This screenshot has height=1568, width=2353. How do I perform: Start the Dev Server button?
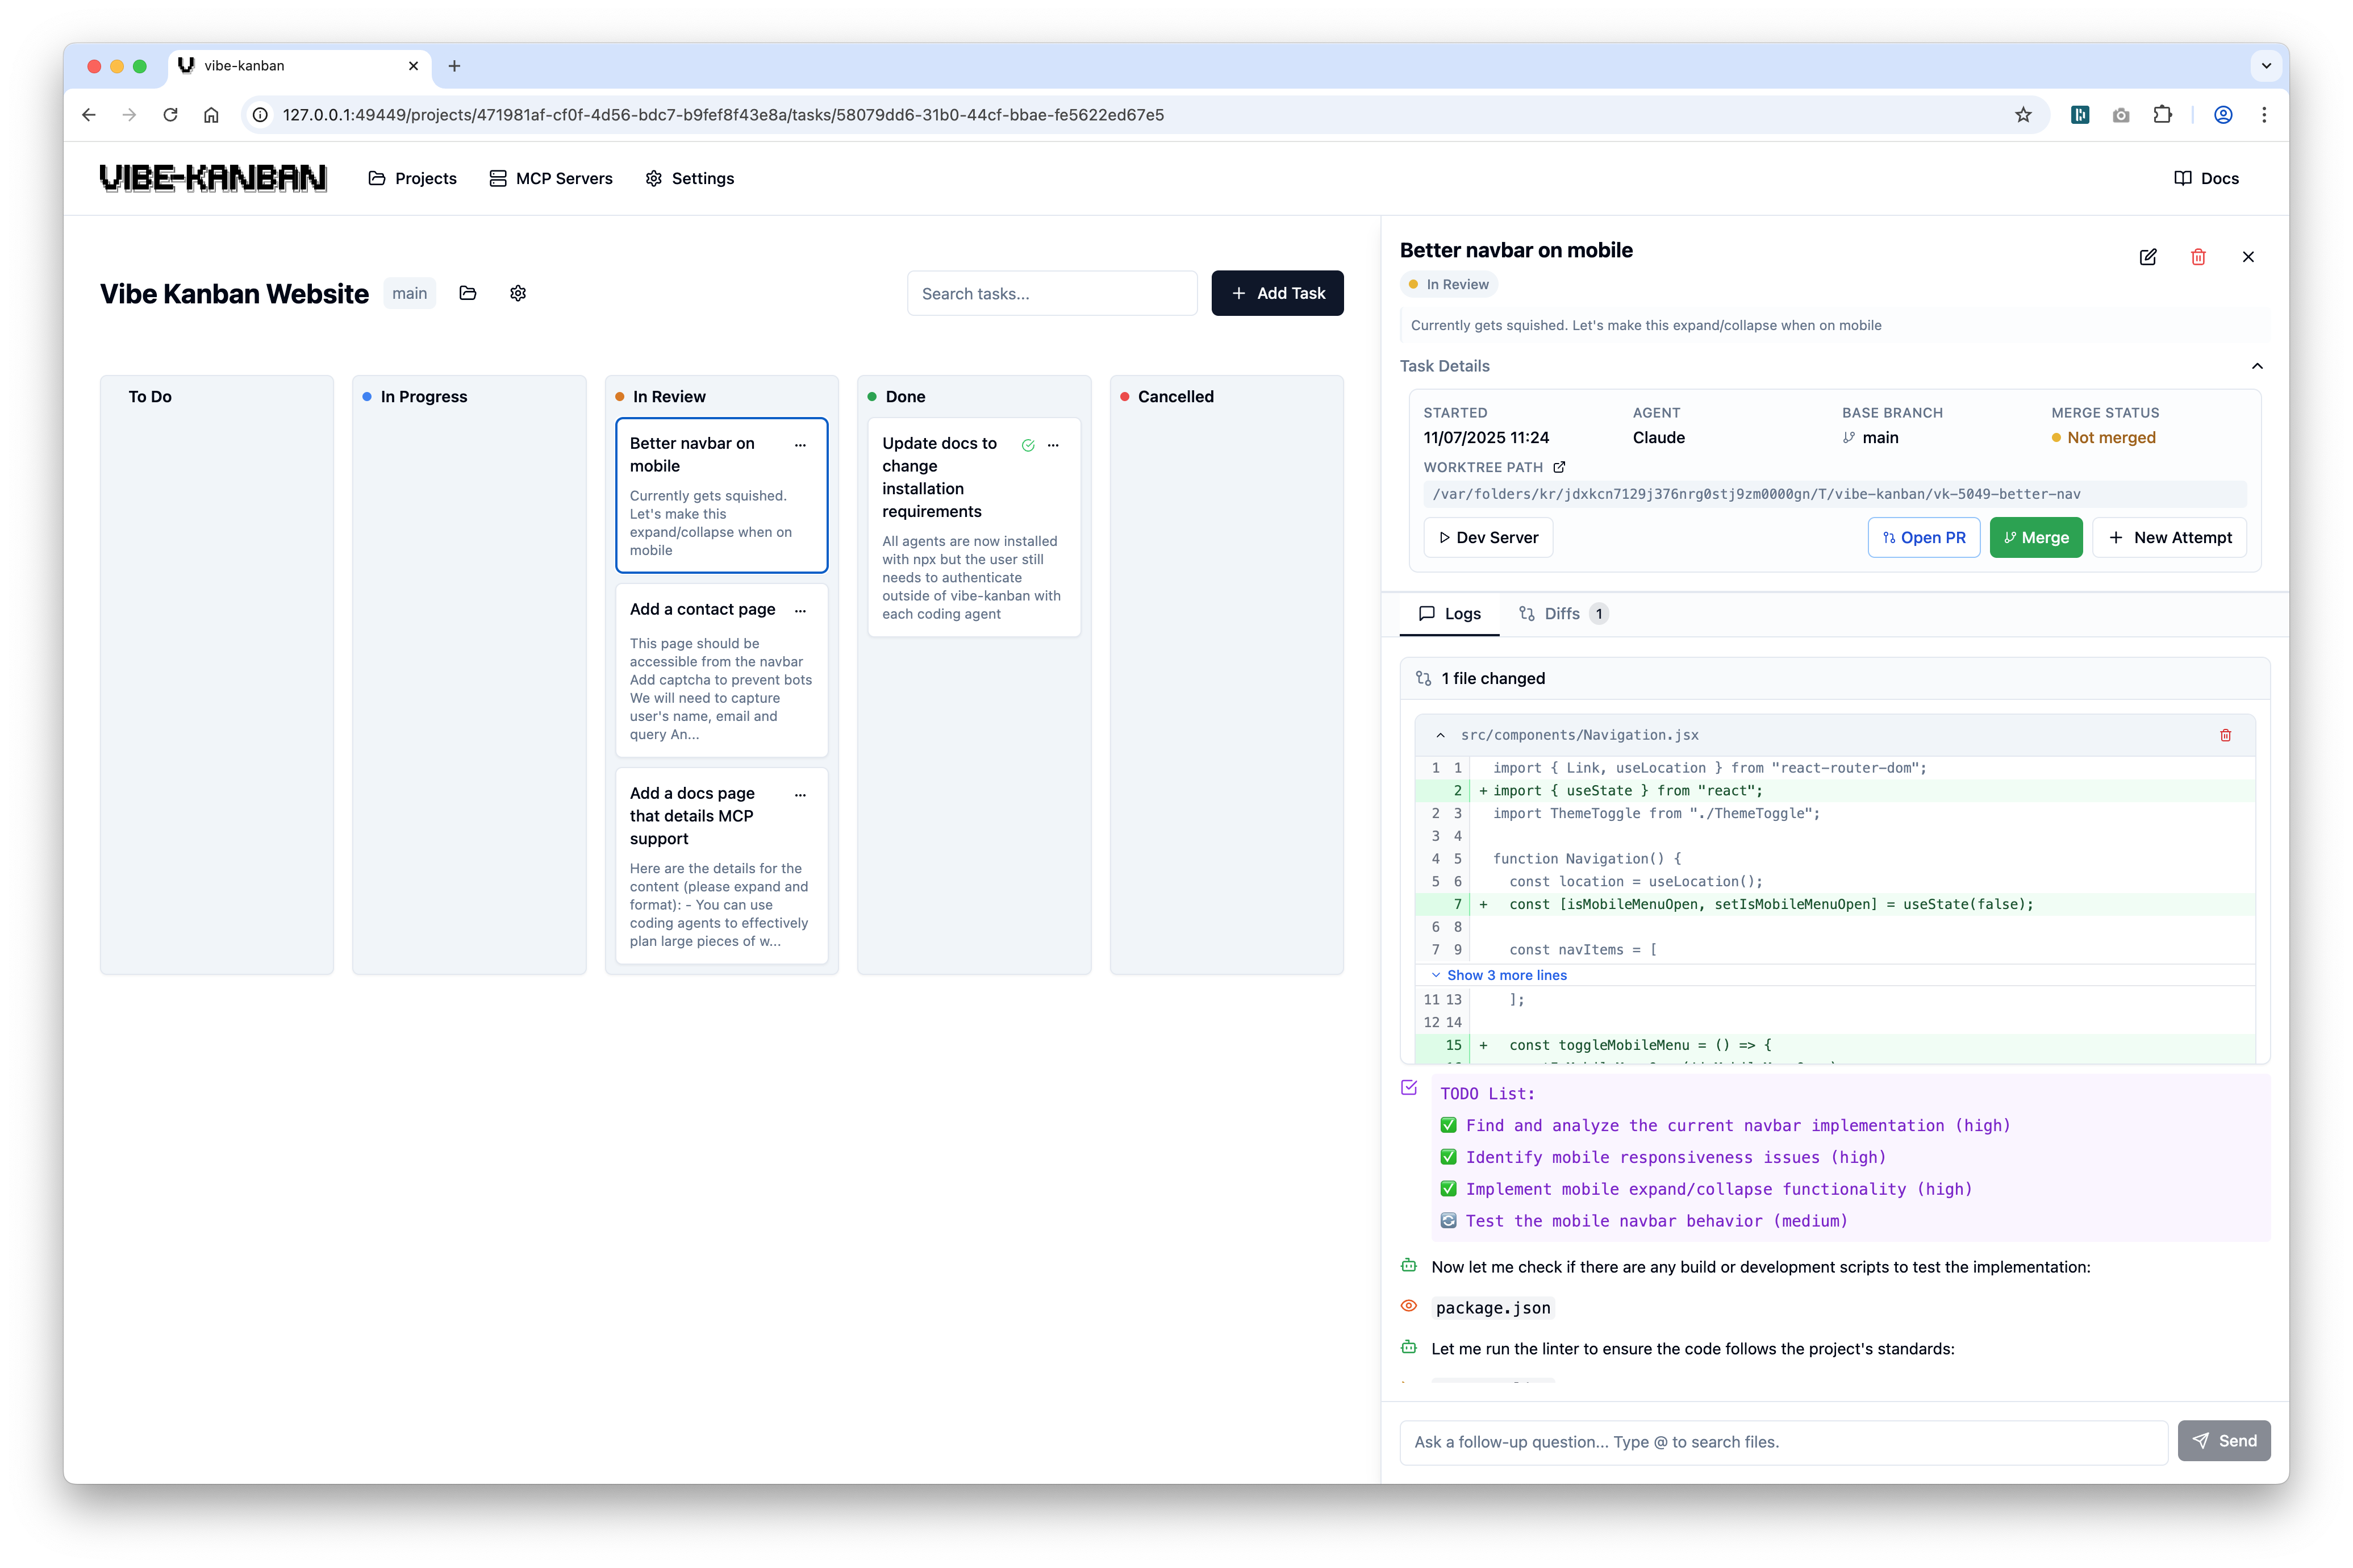click(1487, 538)
